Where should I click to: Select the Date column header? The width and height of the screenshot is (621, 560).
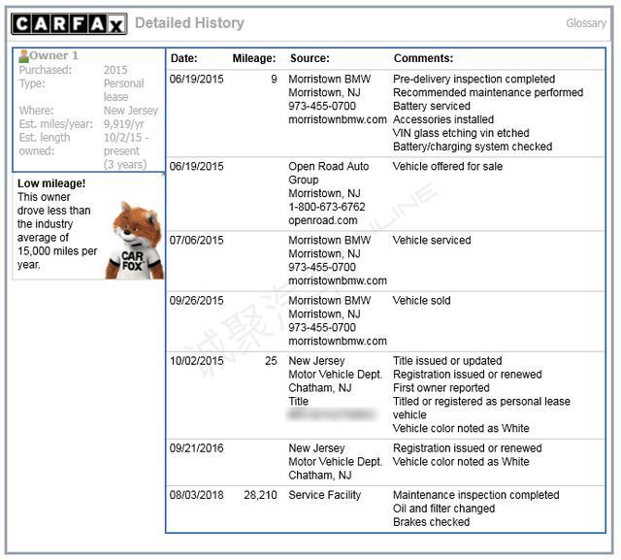(x=183, y=58)
